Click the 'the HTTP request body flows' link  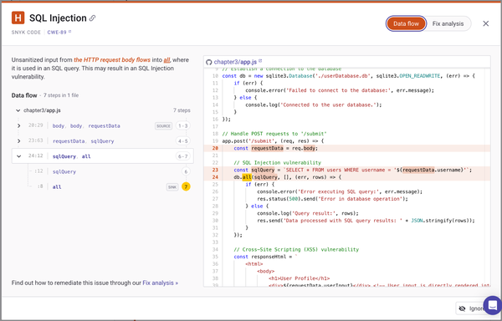pyautogui.click(x=112, y=60)
